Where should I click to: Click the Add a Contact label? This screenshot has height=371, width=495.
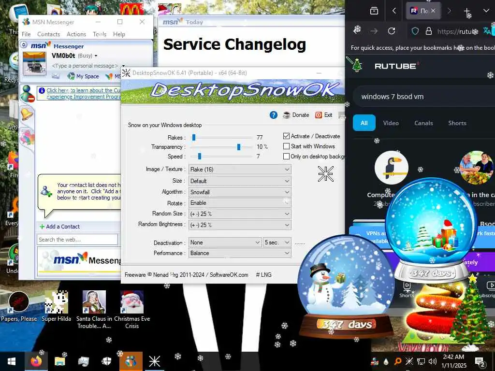63,227
